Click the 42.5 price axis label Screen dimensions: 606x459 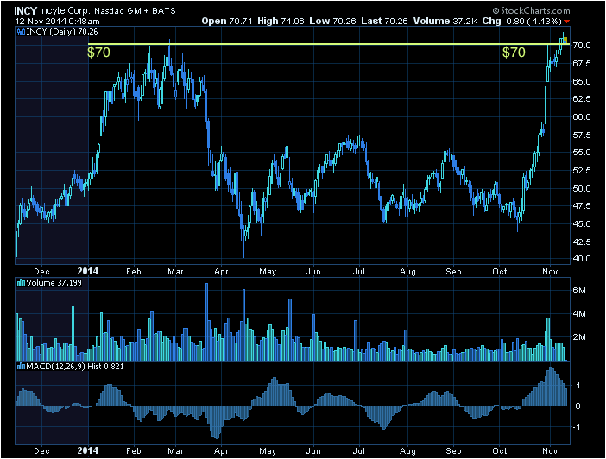pyautogui.click(x=582, y=242)
